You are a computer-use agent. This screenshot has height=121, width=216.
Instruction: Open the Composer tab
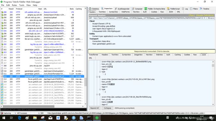point(137,9)
